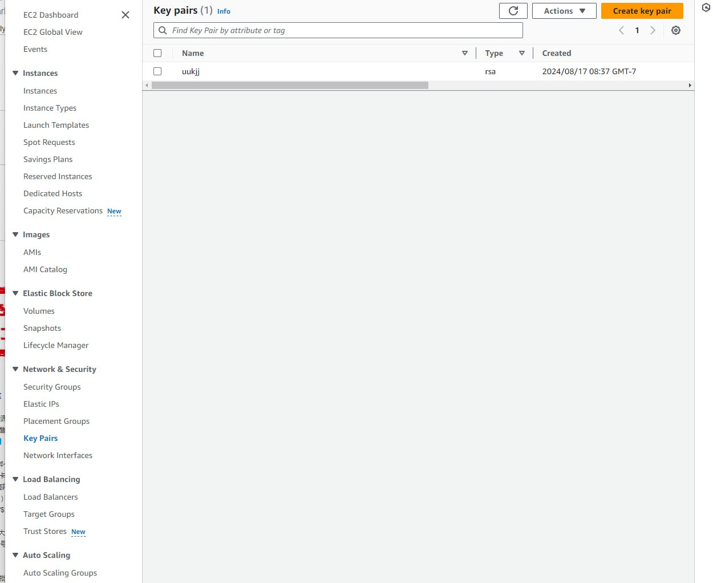The height and width of the screenshot is (583, 713).
Task: Open Lifecycle Manager
Action: tap(56, 345)
